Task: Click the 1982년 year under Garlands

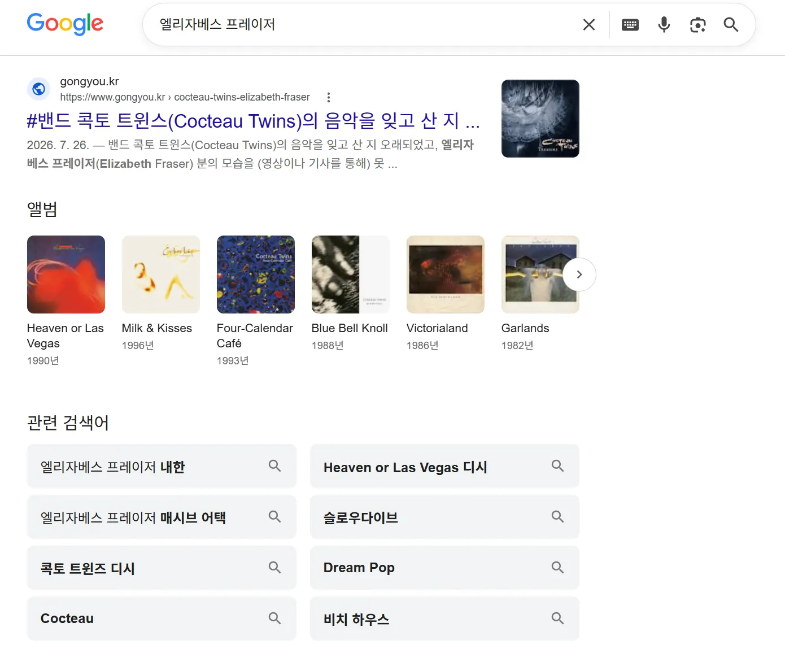Action: [x=517, y=345]
